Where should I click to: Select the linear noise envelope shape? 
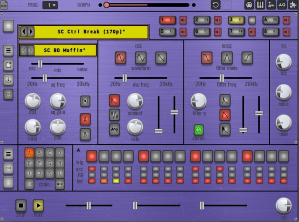point(225,115)
